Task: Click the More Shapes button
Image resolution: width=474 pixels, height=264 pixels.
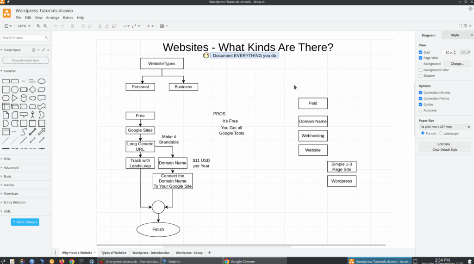Action: pyautogui.click(x=25, y=222)
